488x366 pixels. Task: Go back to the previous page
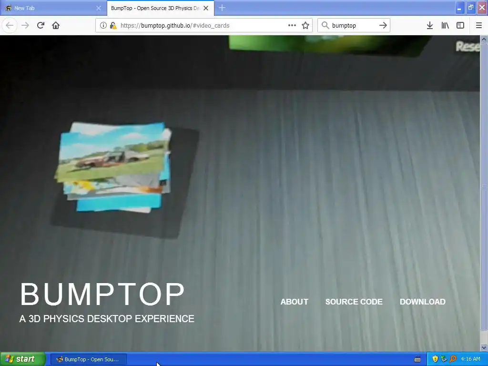pos(10,25)
